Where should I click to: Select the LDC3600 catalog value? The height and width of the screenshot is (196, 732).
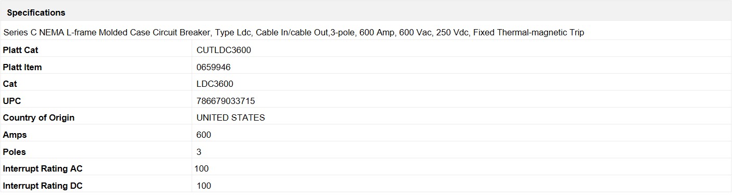pos(215,84)
